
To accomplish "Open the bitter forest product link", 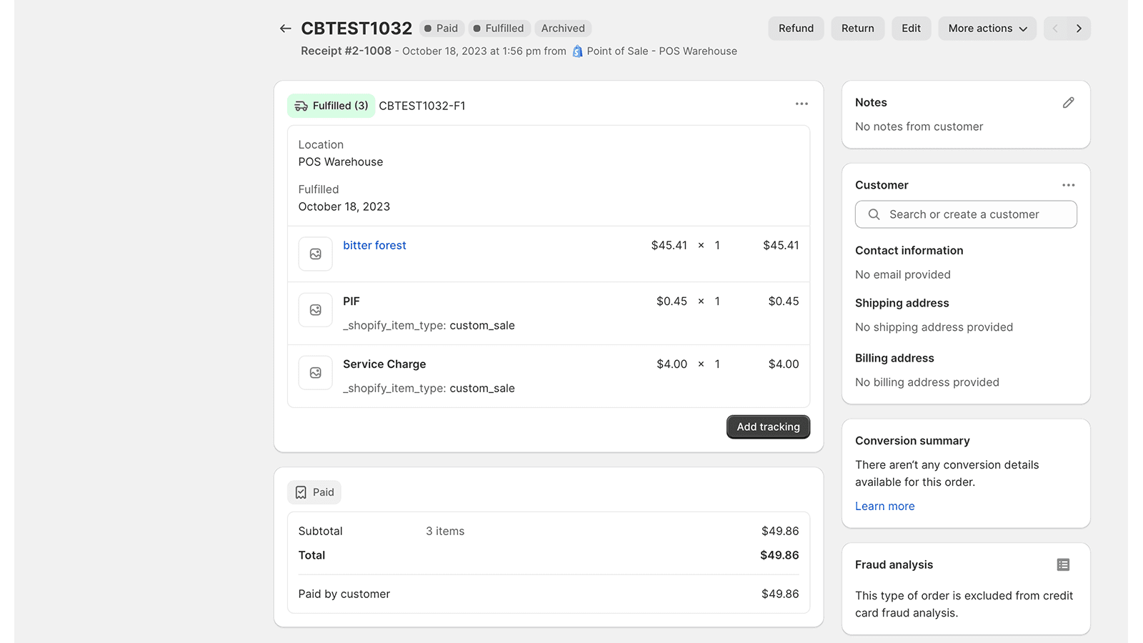I will [x=374, y=246].
